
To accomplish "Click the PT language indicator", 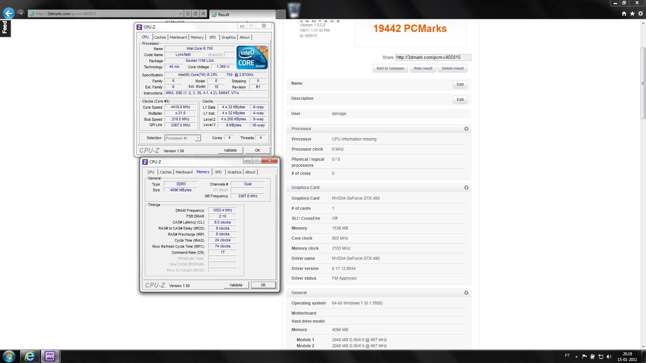I will [x=567, y=356].
